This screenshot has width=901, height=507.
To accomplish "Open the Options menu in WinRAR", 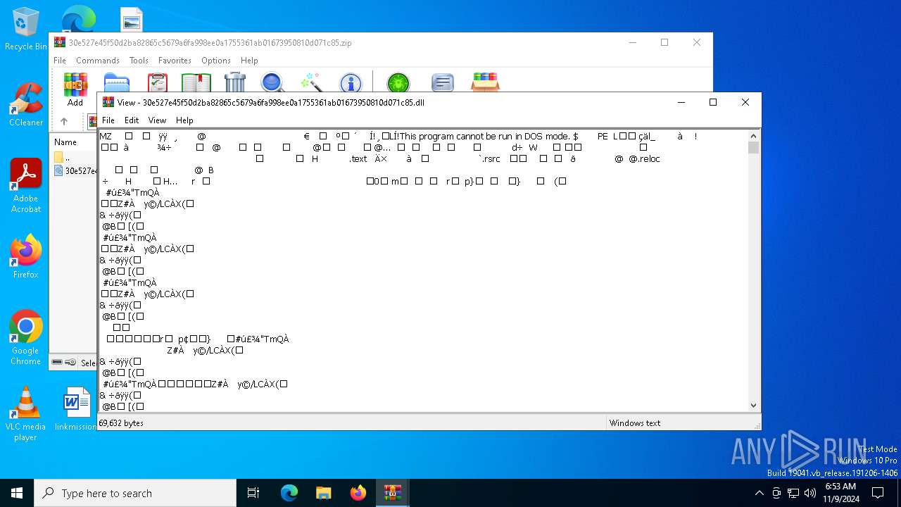I will [216, 61].
